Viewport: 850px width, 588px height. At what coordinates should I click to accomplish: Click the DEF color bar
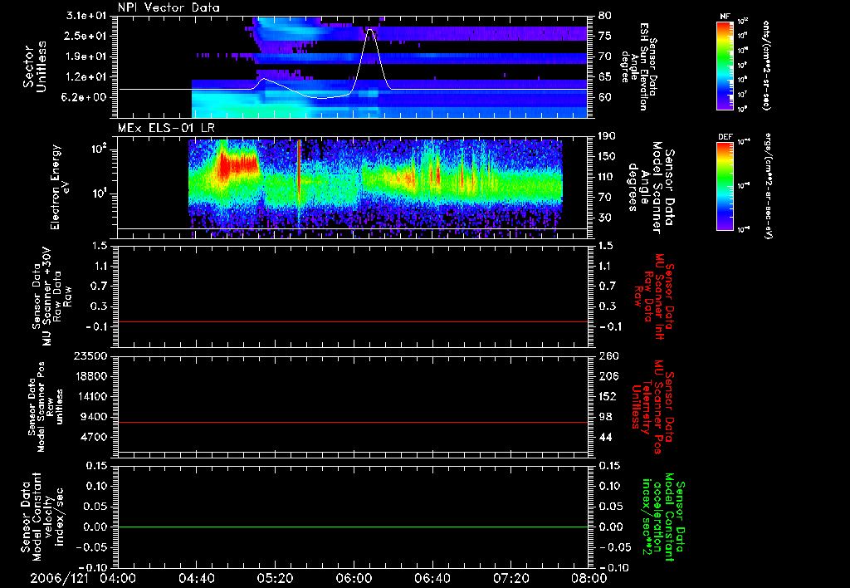point(725,186)
